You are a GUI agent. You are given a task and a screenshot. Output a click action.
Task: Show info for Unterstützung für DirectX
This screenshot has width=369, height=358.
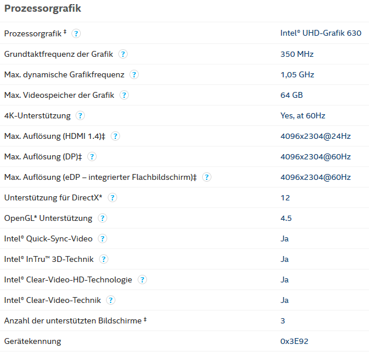click(112, 197)
